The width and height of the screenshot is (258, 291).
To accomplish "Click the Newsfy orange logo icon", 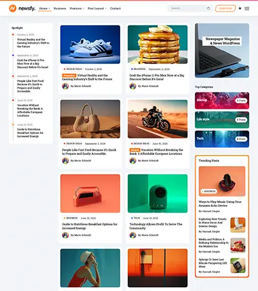I will coord(12,8).
